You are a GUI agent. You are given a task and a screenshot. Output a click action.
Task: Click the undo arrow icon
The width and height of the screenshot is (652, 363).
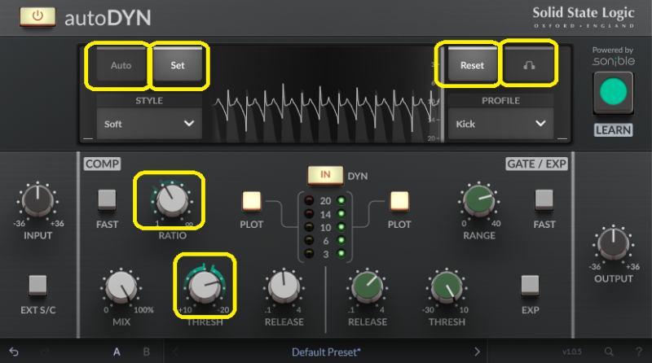(14, 352)
